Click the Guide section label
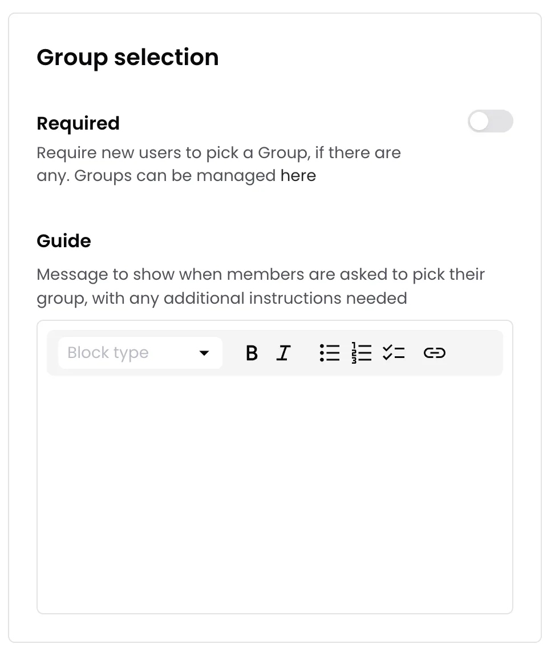 (x=63, y=241)
